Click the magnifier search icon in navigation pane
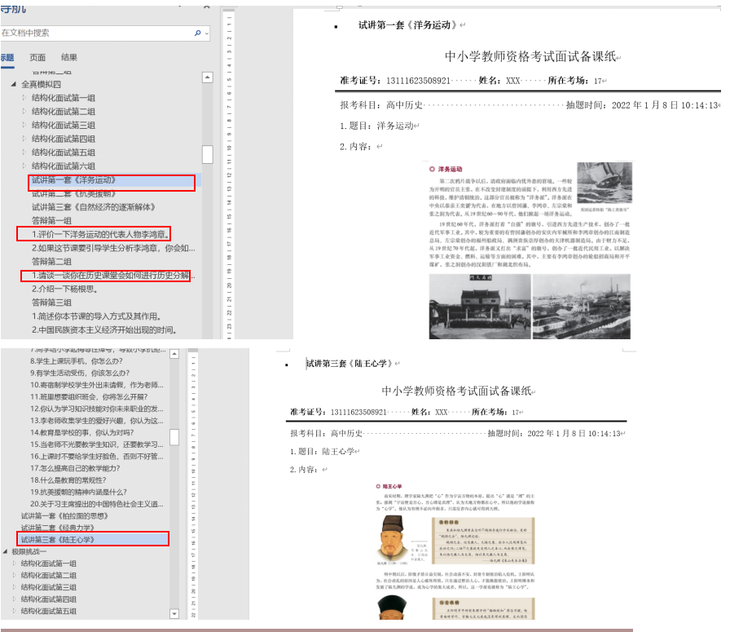 197,33
